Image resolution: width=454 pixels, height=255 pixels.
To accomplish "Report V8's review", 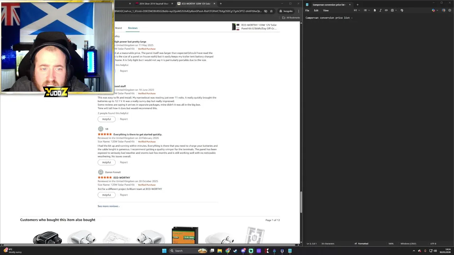I will pos(124,162).
